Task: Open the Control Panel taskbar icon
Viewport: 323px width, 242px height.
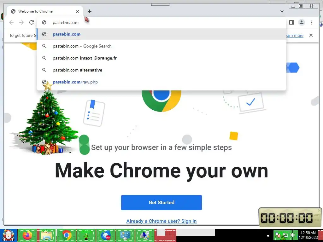Action: (125, 235)
